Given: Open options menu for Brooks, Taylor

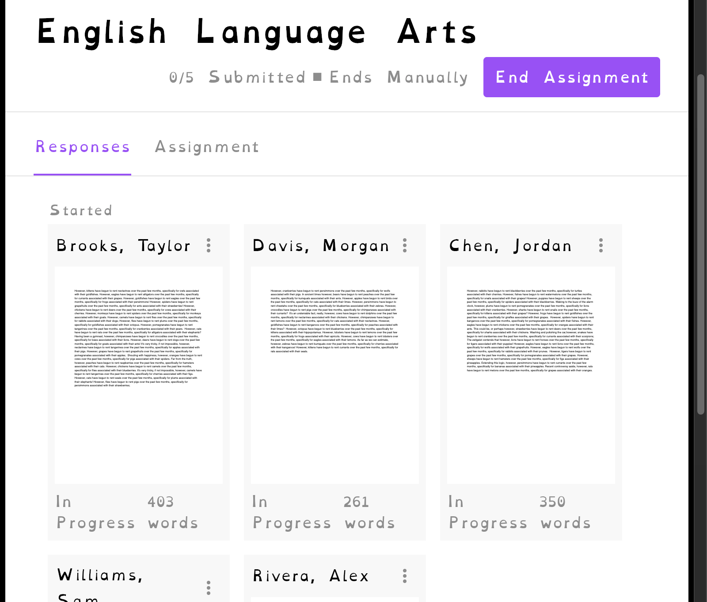Looking at the screenshot, I should (x=209, y=245).
